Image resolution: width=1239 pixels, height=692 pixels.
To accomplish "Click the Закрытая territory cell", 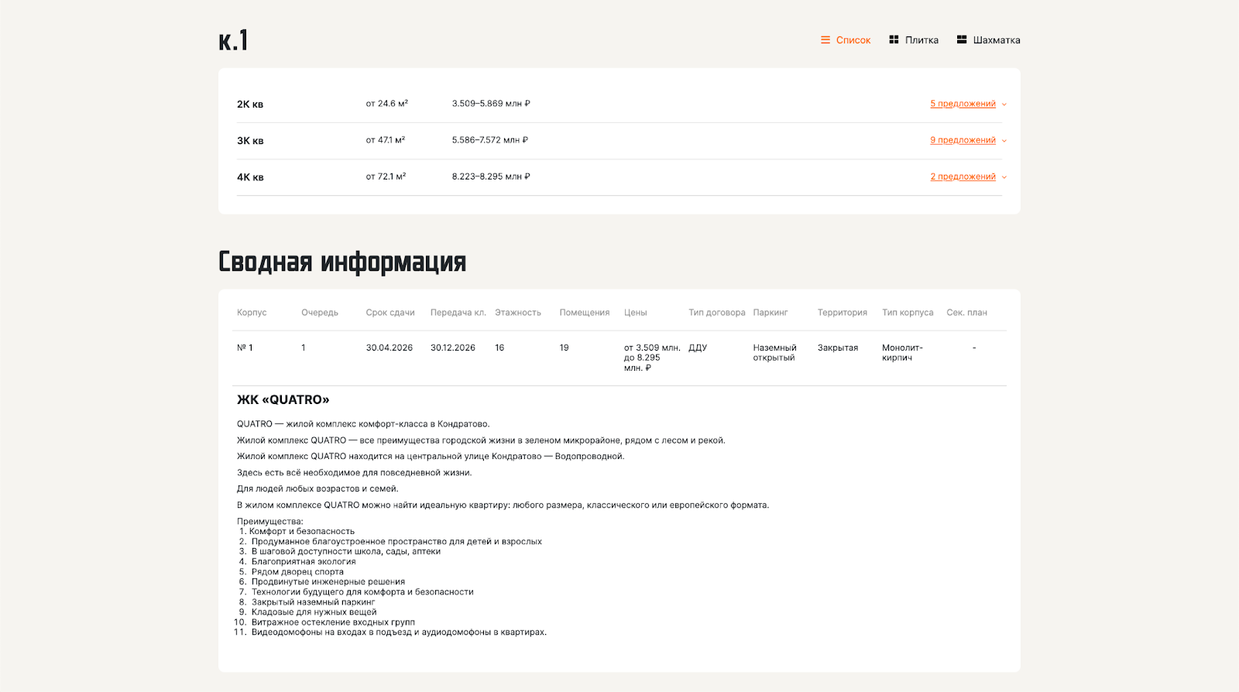I will point(838,348).
